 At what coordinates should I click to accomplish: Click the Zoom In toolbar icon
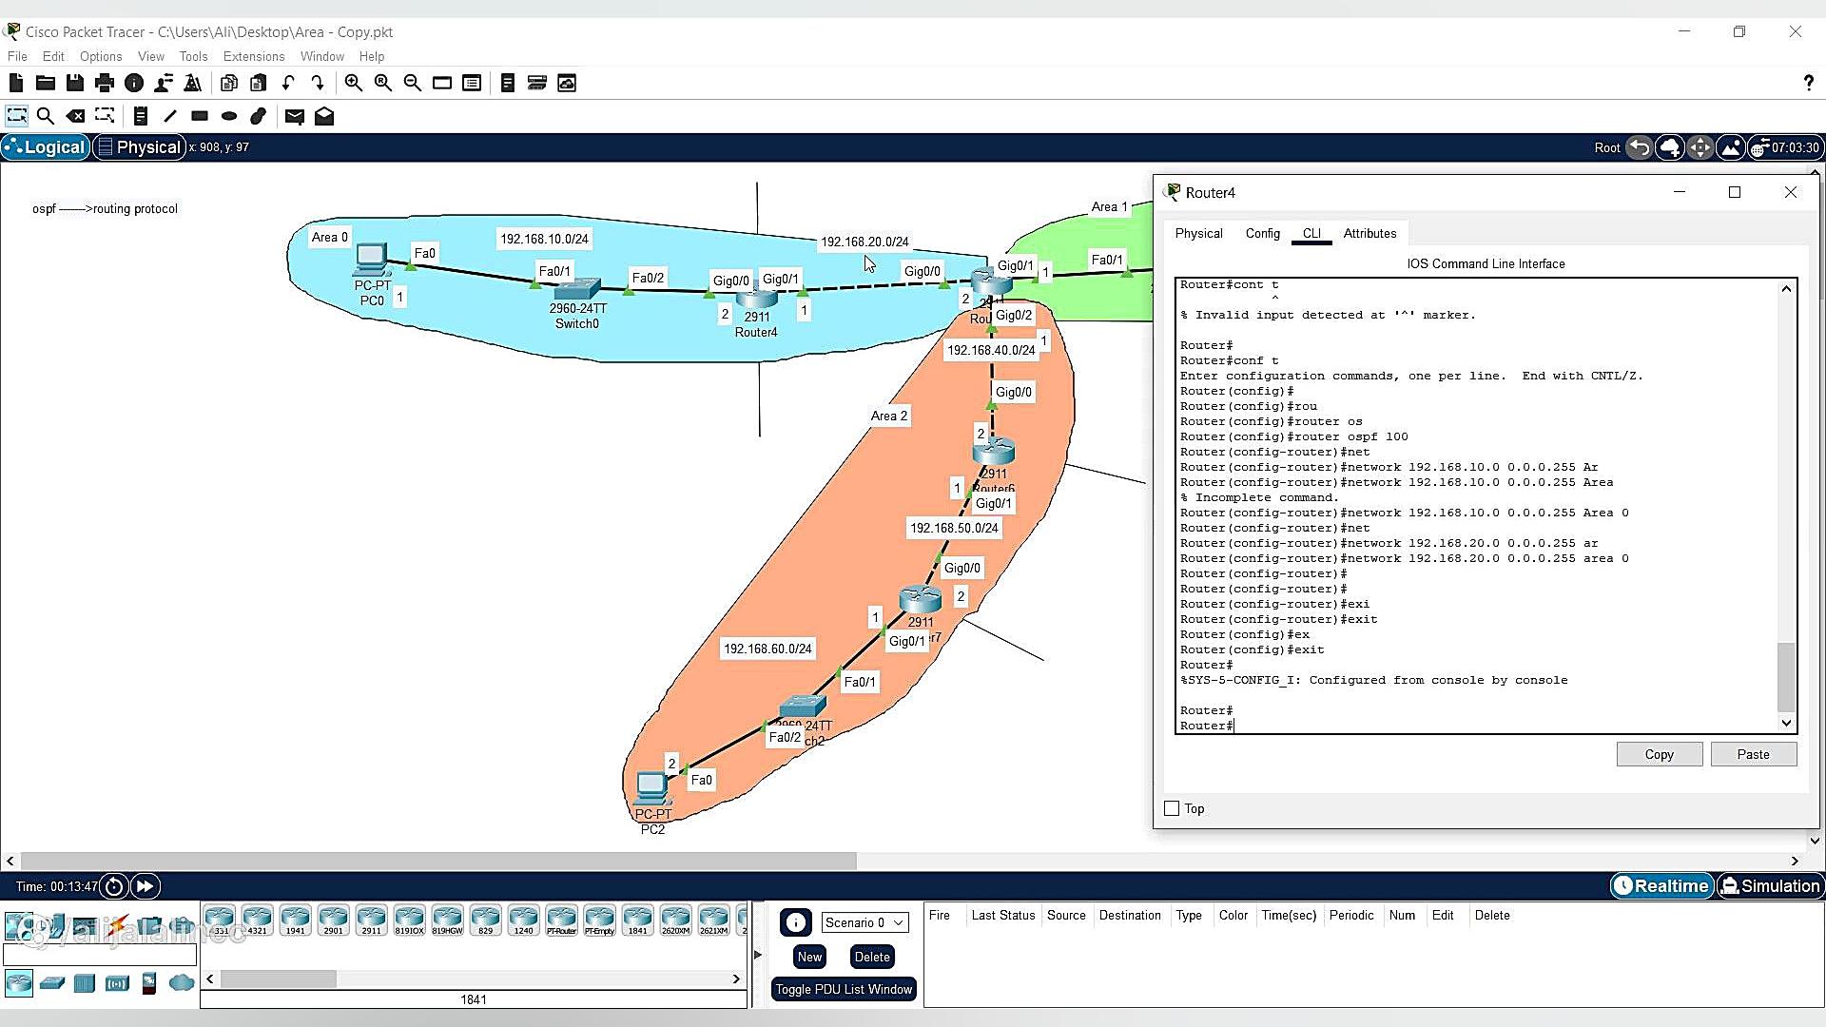(x=353, y=83)
